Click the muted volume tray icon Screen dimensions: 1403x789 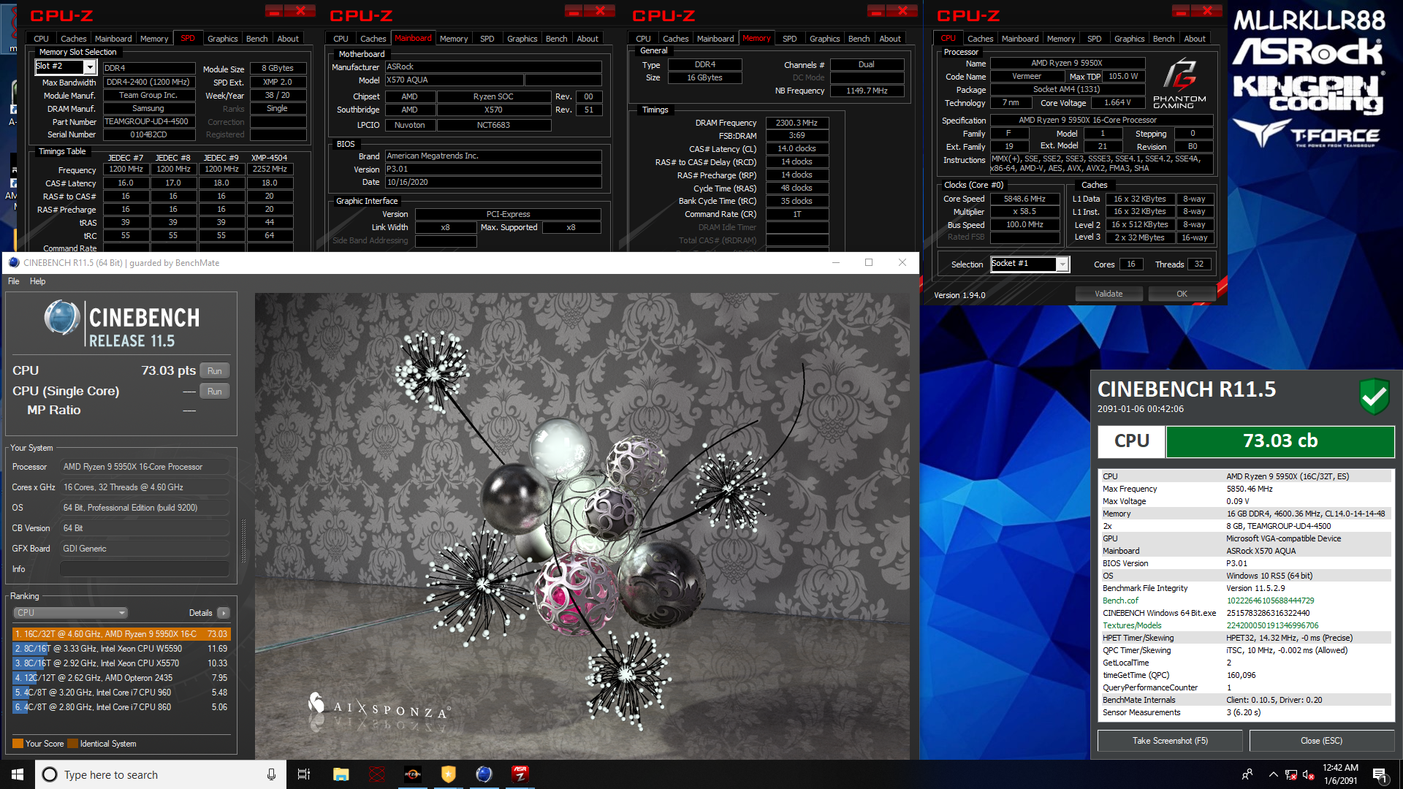coord(1309,775)
